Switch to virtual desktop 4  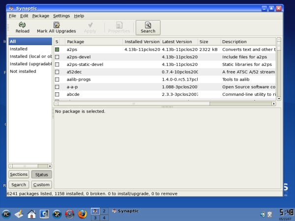104,218
